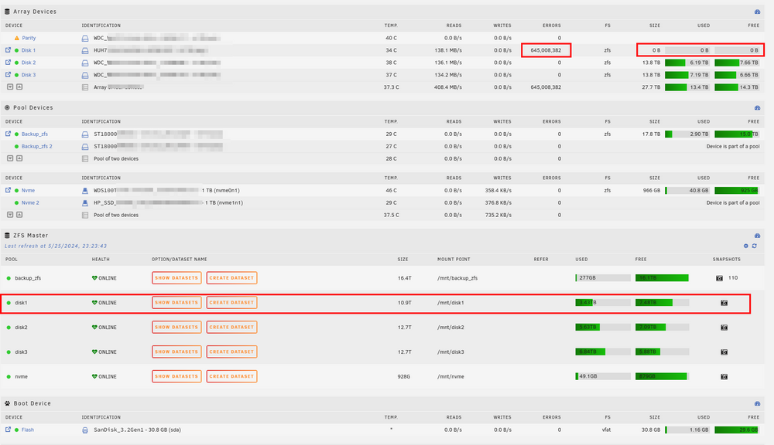Open the dashboard icon in ZFS Master header

(x=757, y=236)
